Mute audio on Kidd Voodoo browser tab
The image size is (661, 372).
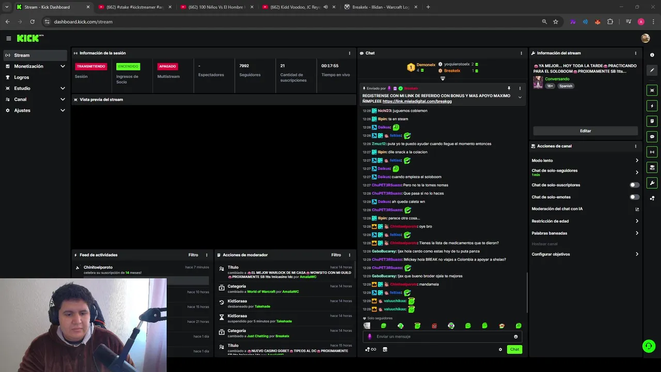(x=326, y=7)
